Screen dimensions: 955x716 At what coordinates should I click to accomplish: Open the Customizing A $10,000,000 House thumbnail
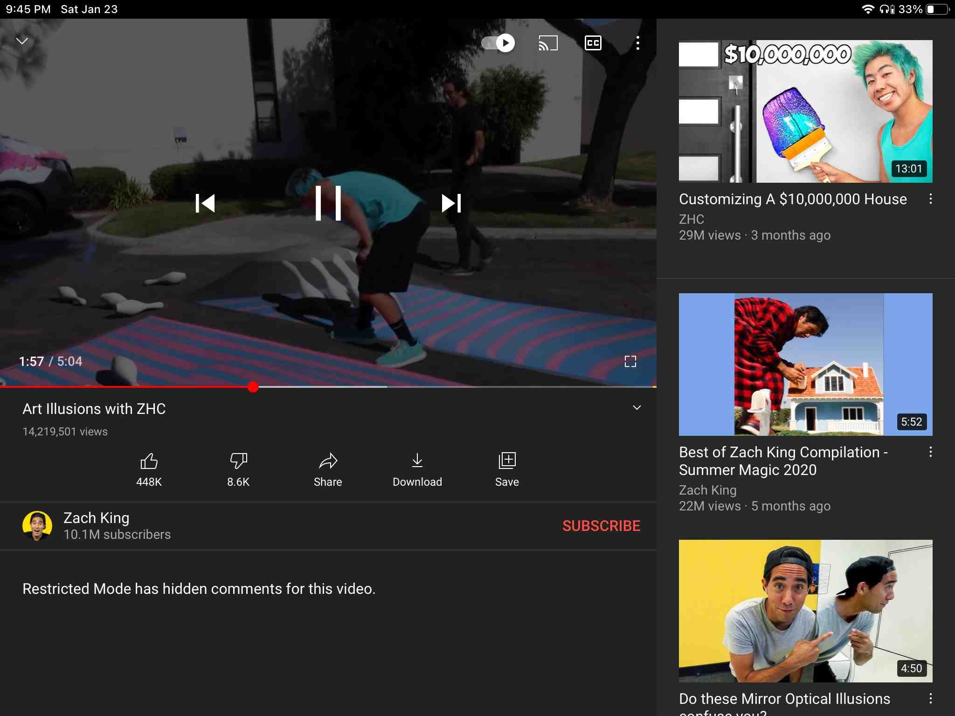click(806, 111)
